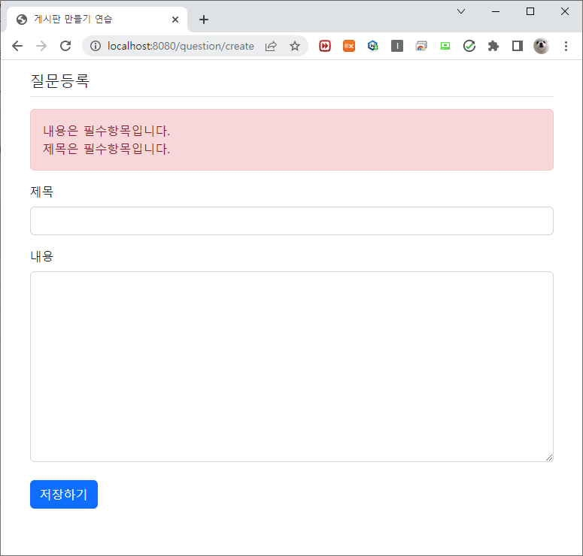Image resolution: width=583 pixels, height=556 pixels.
Task: Click the 질문등록 heading
Action: [x=60, y=80]
